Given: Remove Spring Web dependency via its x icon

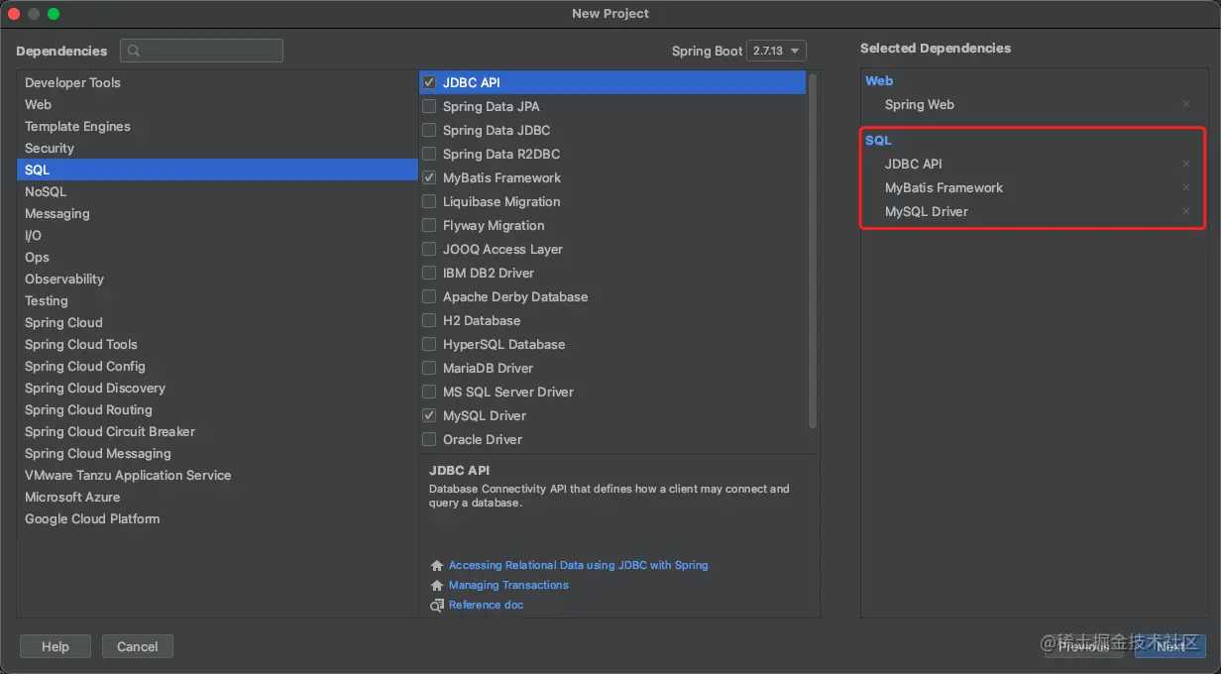Looking at the screenshot, I should pyautogui.click(x=1186, y=104).
